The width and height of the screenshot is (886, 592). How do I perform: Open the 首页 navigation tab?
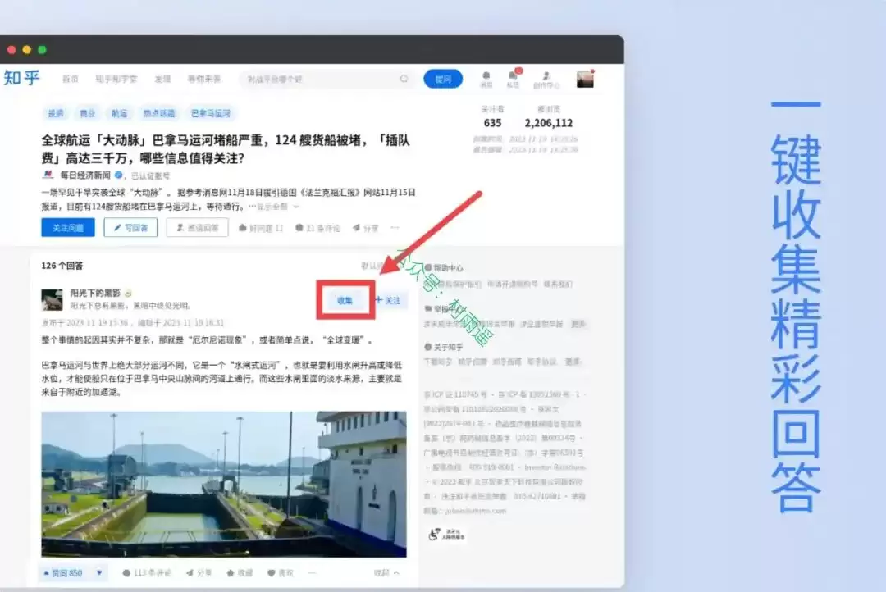(x=70, y=79)
